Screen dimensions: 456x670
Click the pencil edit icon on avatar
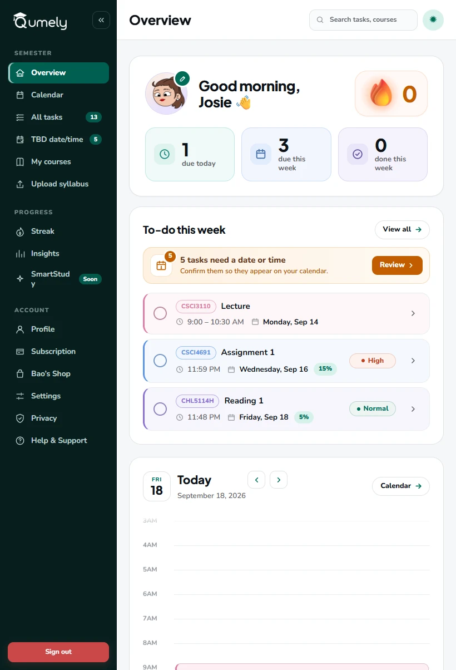coord(182,78)
